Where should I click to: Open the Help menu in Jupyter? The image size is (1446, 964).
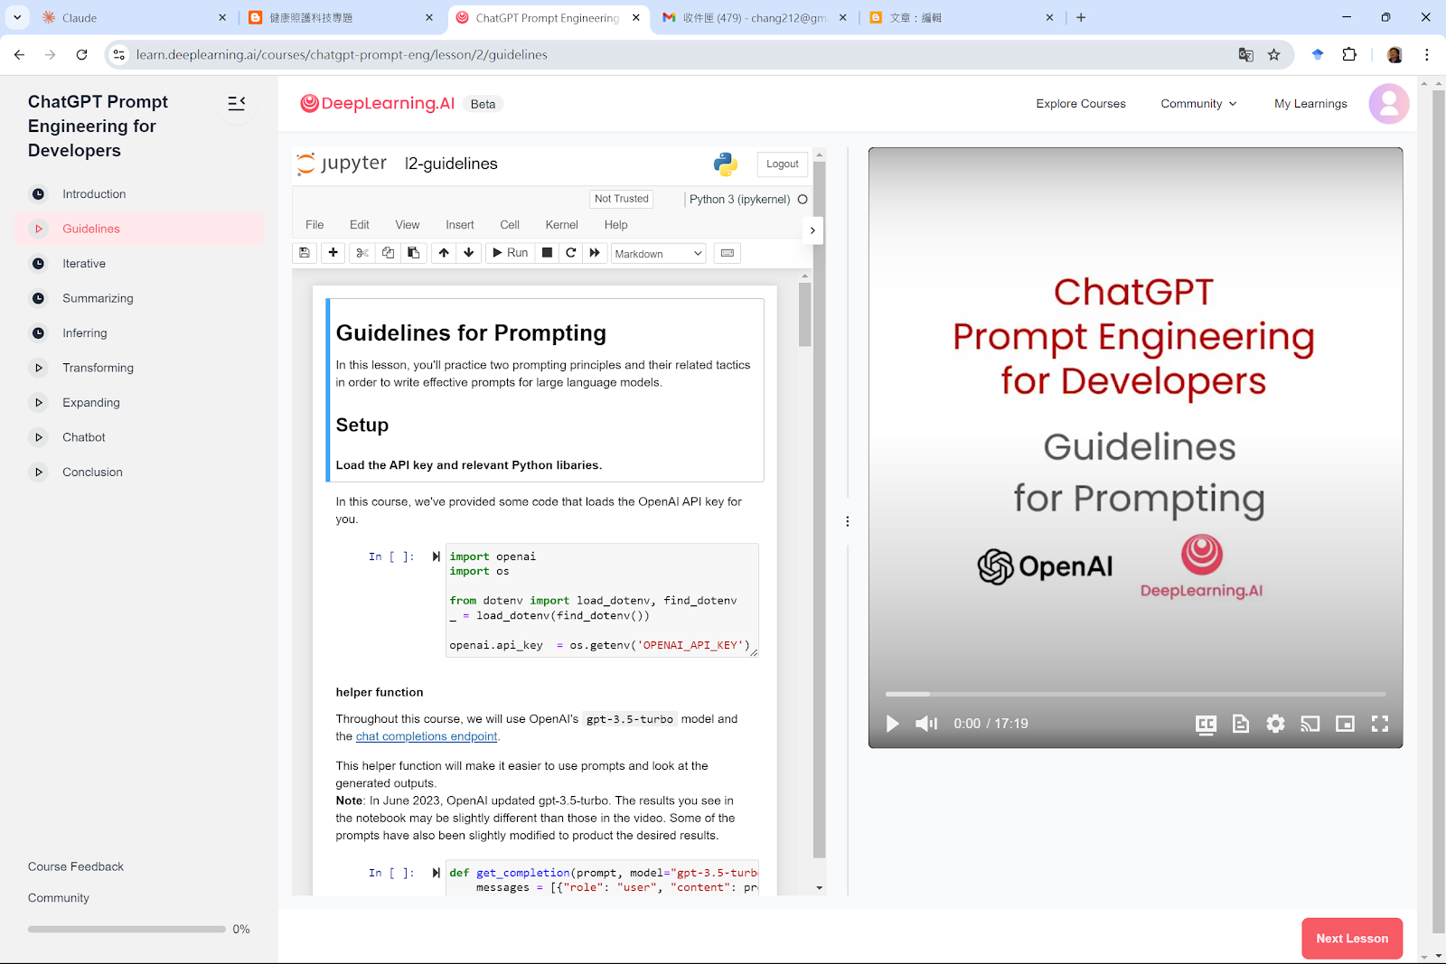point(616,225)
